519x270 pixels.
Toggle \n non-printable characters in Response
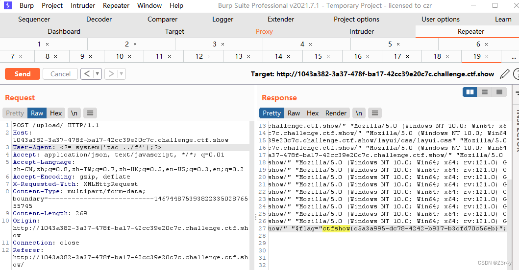(359, 113)
